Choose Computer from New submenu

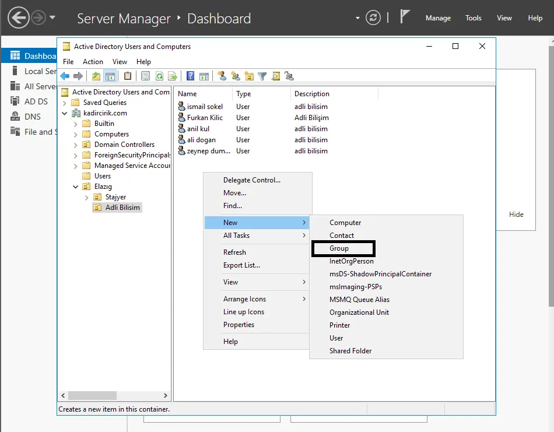coord(386,223)
